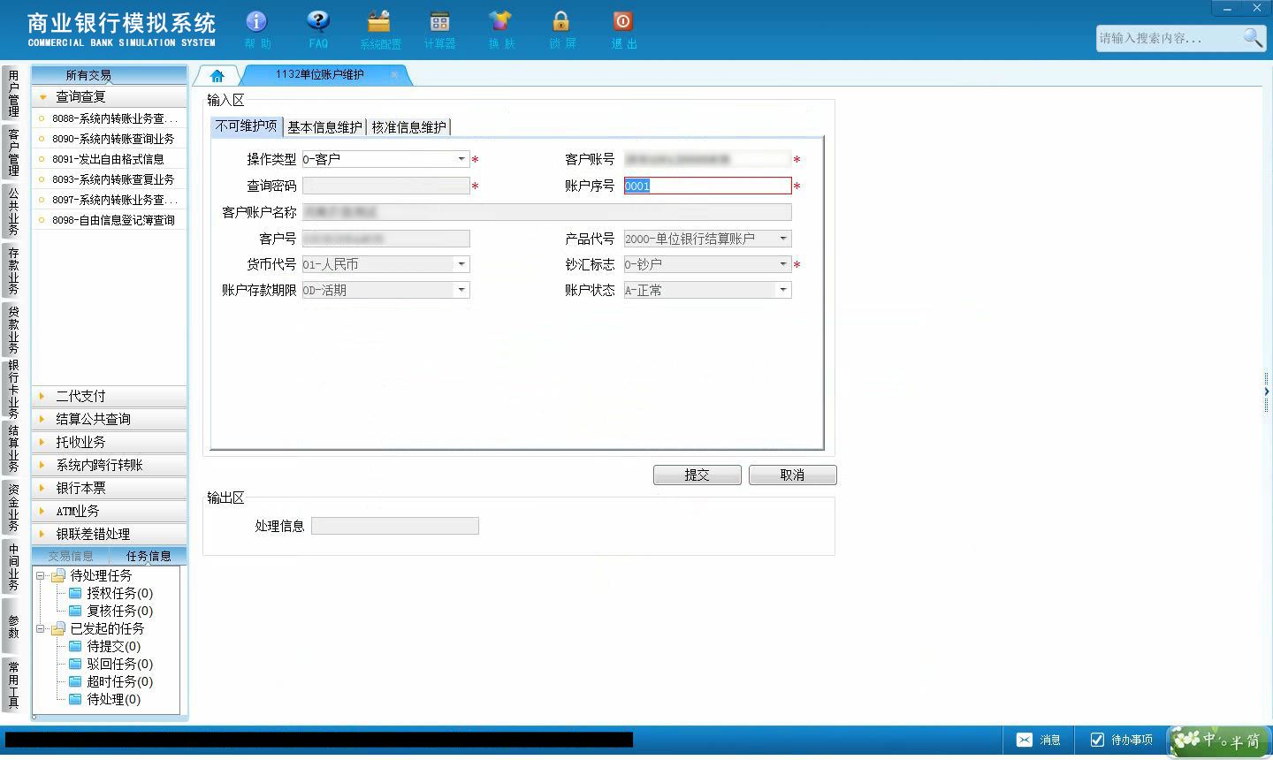Expand the 二代支付 section
The image size is (1273, 760).
[x=109, y=396]
